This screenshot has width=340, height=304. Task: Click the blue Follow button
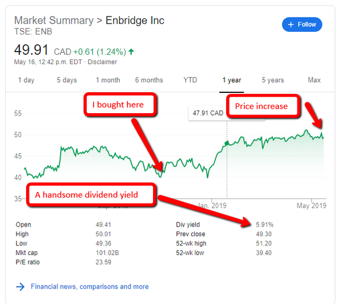coord(302,24)
